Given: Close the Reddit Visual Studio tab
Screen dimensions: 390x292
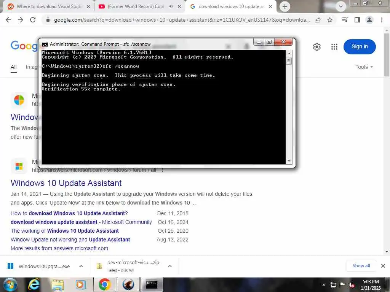Looking at the screenshot, I should tap(88, 6).
